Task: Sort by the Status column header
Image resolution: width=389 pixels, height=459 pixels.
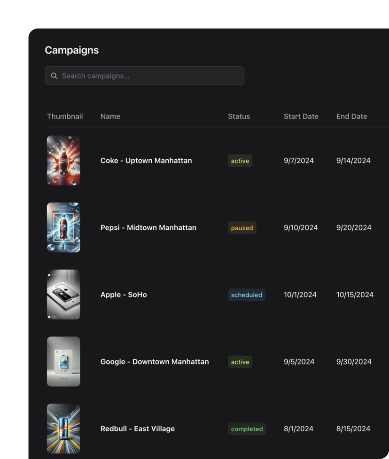Action: 239,116
